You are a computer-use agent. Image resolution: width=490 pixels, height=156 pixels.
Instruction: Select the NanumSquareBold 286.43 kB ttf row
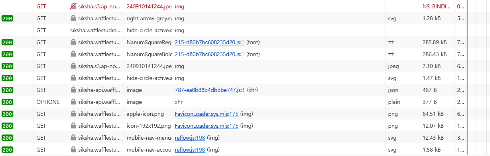click(x=245, y=54)
